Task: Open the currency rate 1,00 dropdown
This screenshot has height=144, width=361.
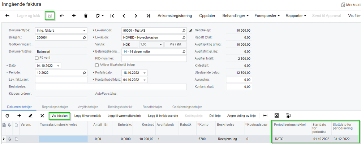Action: [161, 45]
